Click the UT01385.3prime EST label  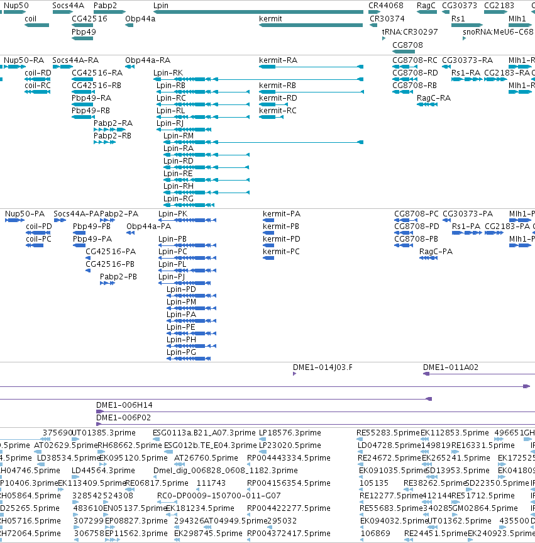click(104, 433)
